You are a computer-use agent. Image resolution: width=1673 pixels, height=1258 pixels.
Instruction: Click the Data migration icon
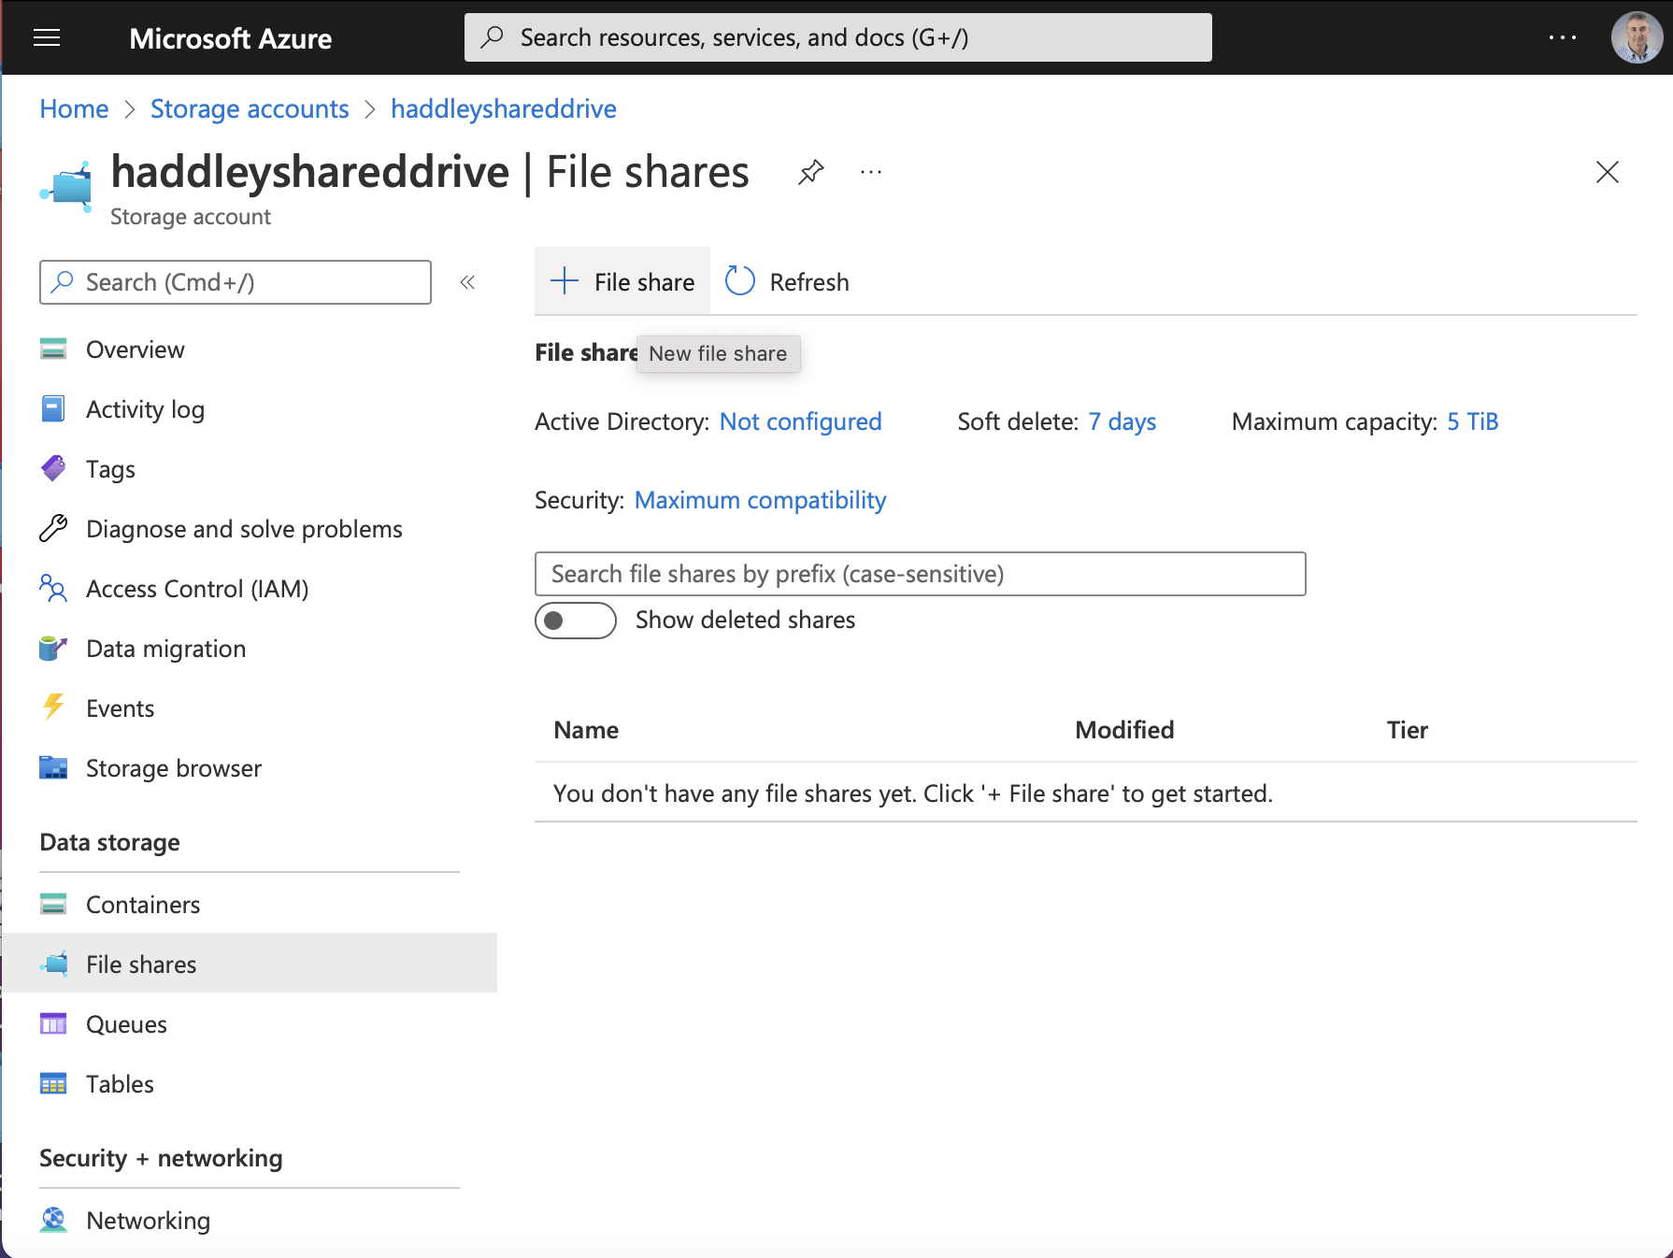click(x=53, y=648)
